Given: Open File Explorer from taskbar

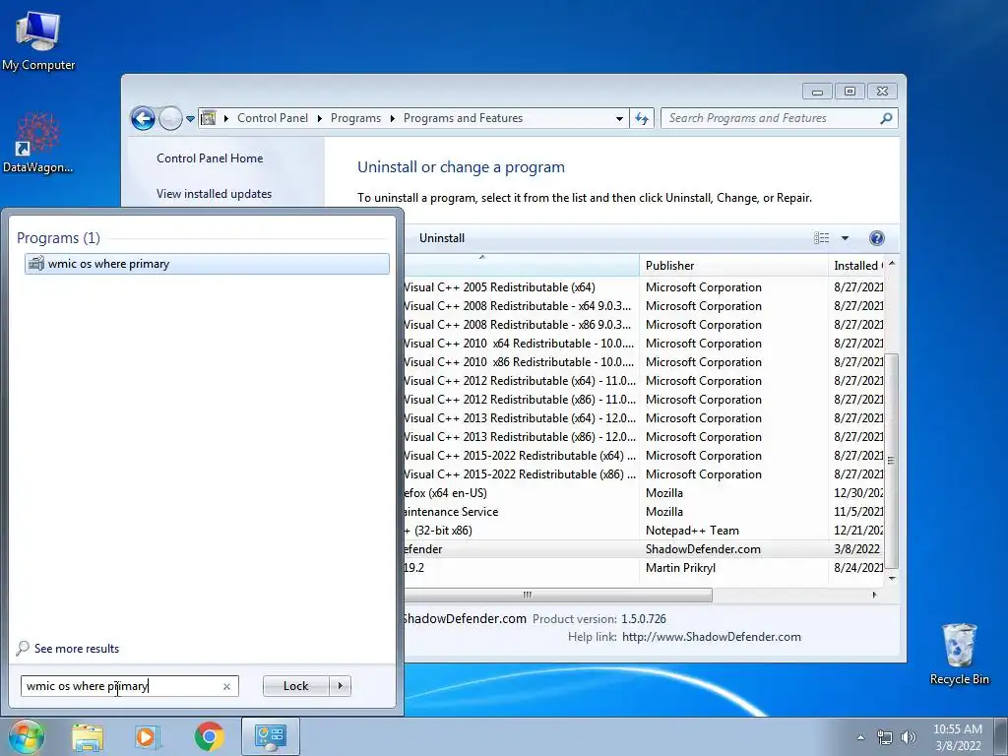Looking at the screenshot, I should click(88, 736).
